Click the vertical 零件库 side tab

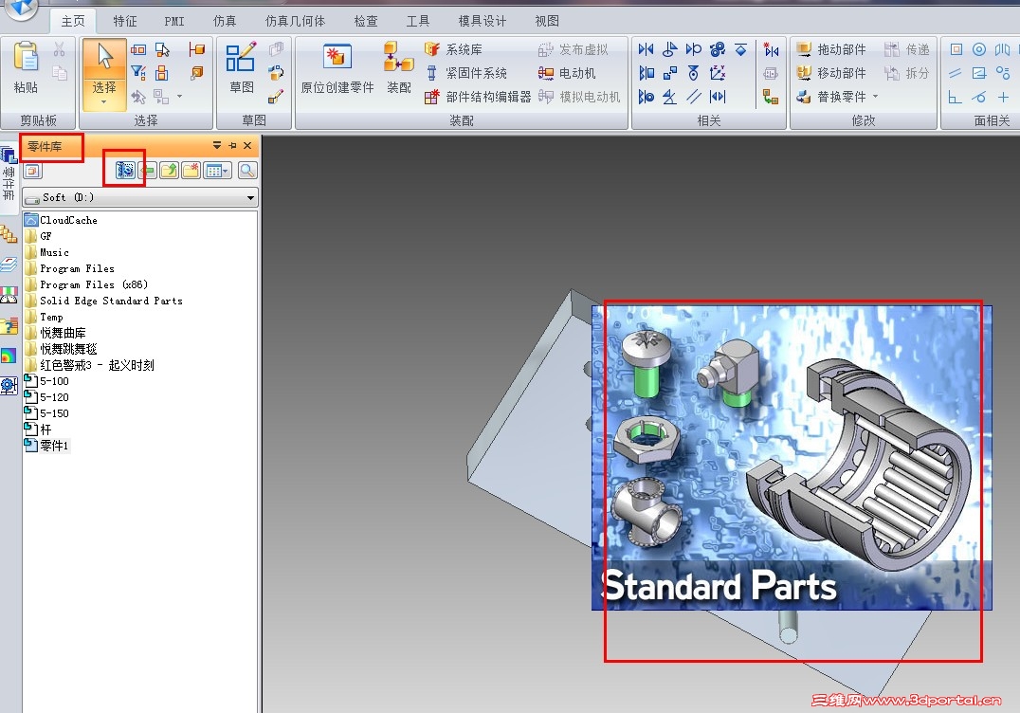9,175
